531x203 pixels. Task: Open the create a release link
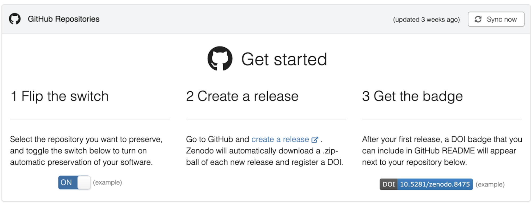coord(280,139)
